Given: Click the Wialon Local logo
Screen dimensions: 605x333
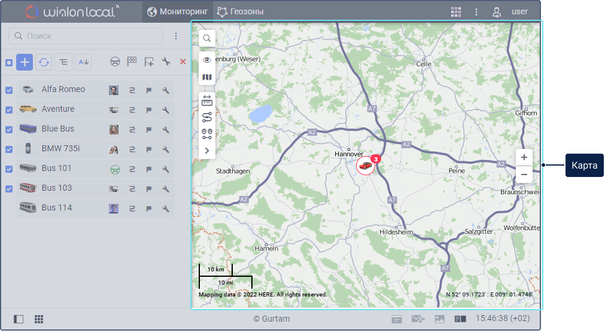Looking at the screenshot, I should [x=72, y=11].
